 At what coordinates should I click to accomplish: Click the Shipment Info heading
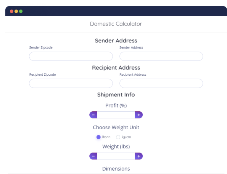point(116,94)
